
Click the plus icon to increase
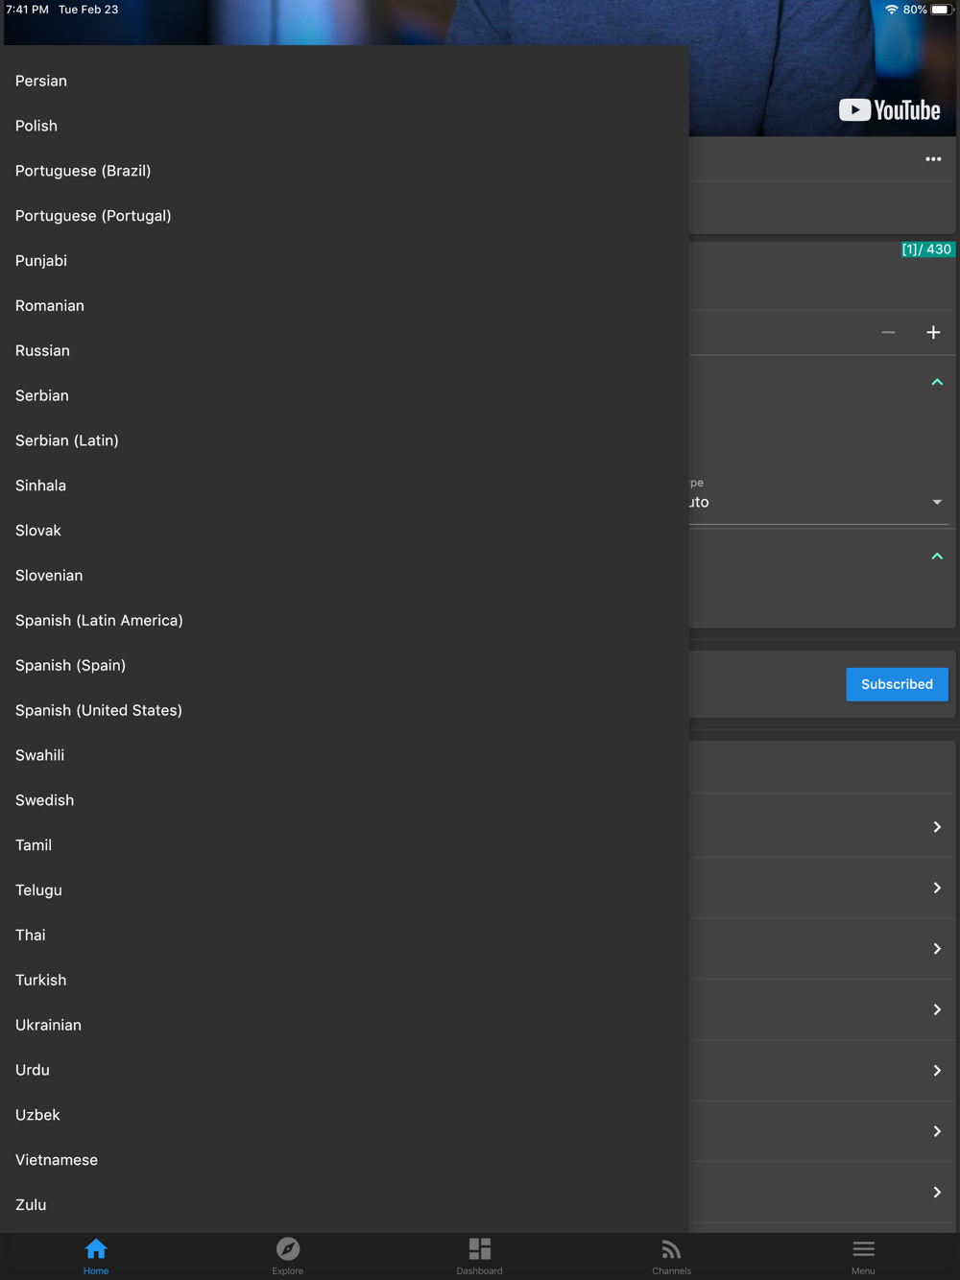[933, 332]
